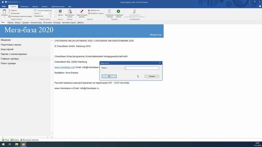The height and width of the screenshot is (147, 262).
Task: Open File Explorer from the taskbar
Action: 16,144
